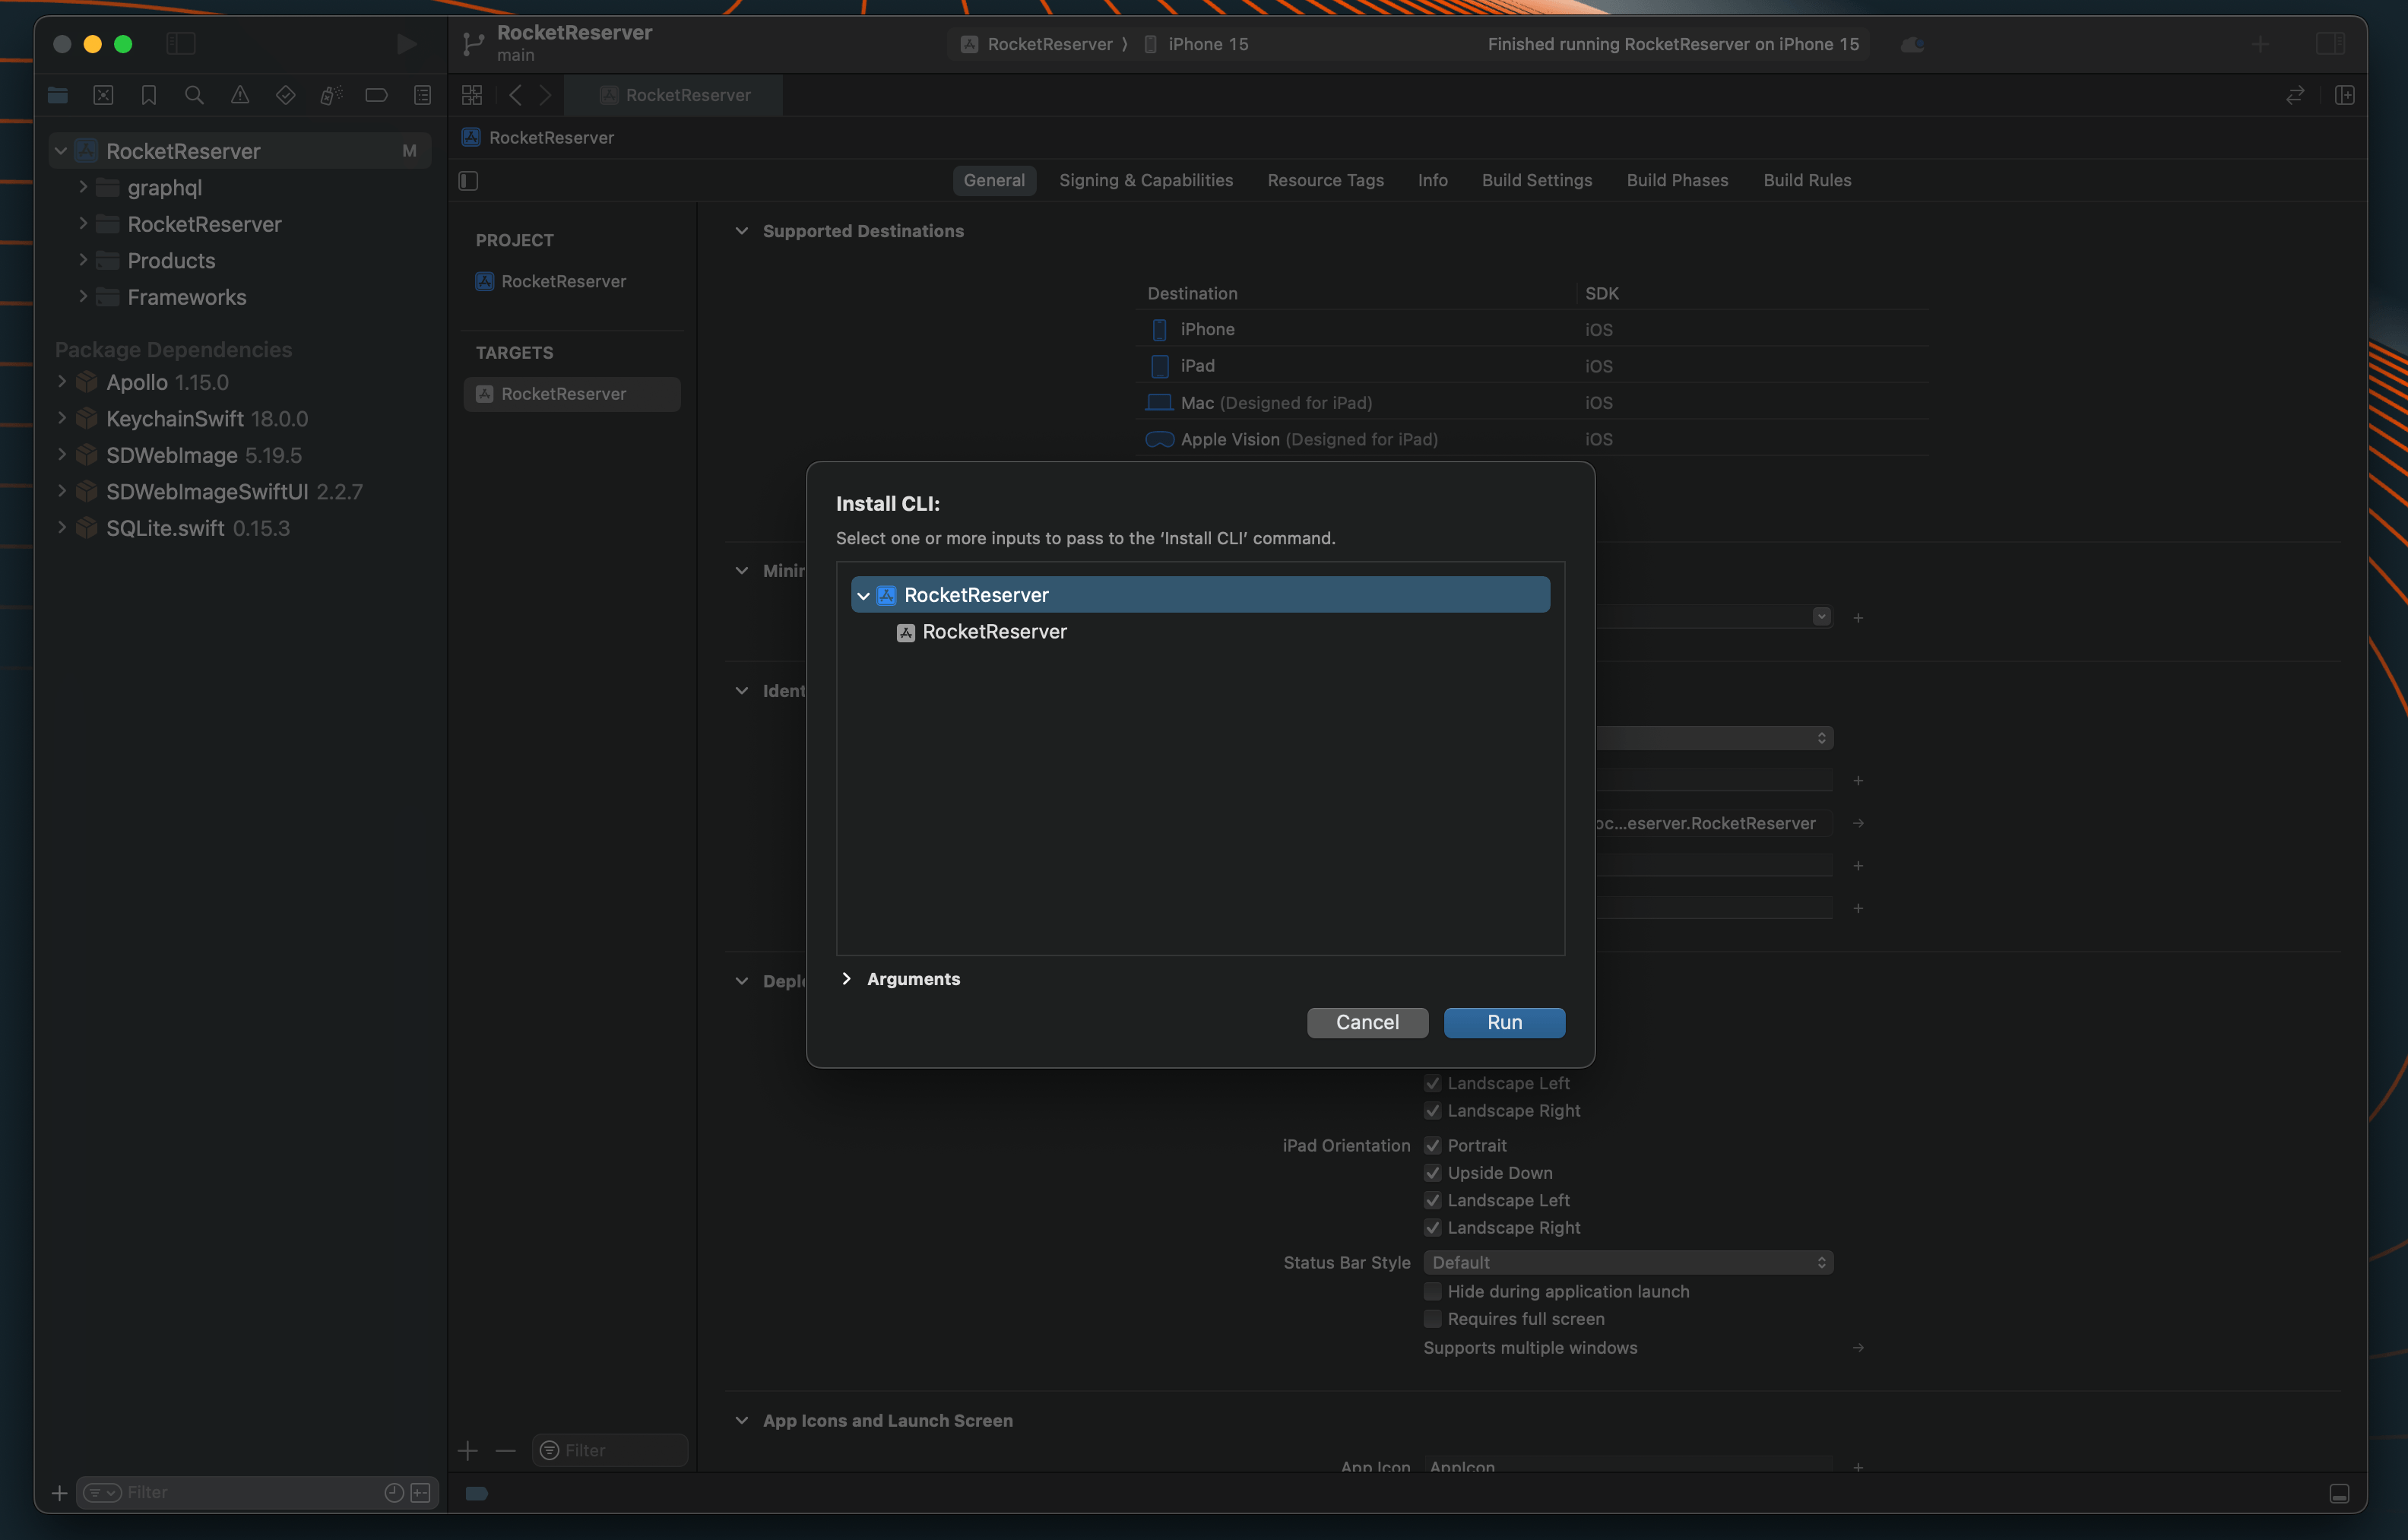The image size is (2408, 1540).
Task: Switch to the Build Settings tab
Action: 1537,180
